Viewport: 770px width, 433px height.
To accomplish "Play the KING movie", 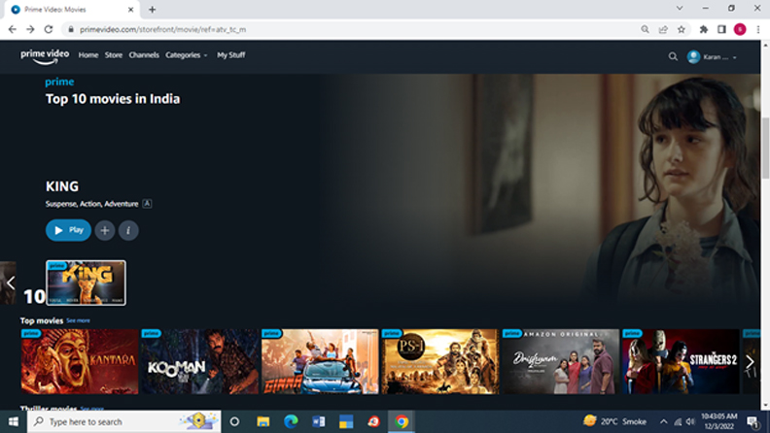I will (x=68, y=230).
